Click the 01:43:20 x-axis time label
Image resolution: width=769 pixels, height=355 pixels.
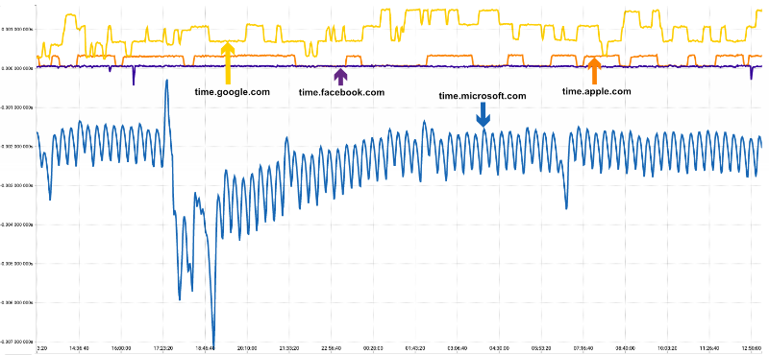tap(415, 349)
